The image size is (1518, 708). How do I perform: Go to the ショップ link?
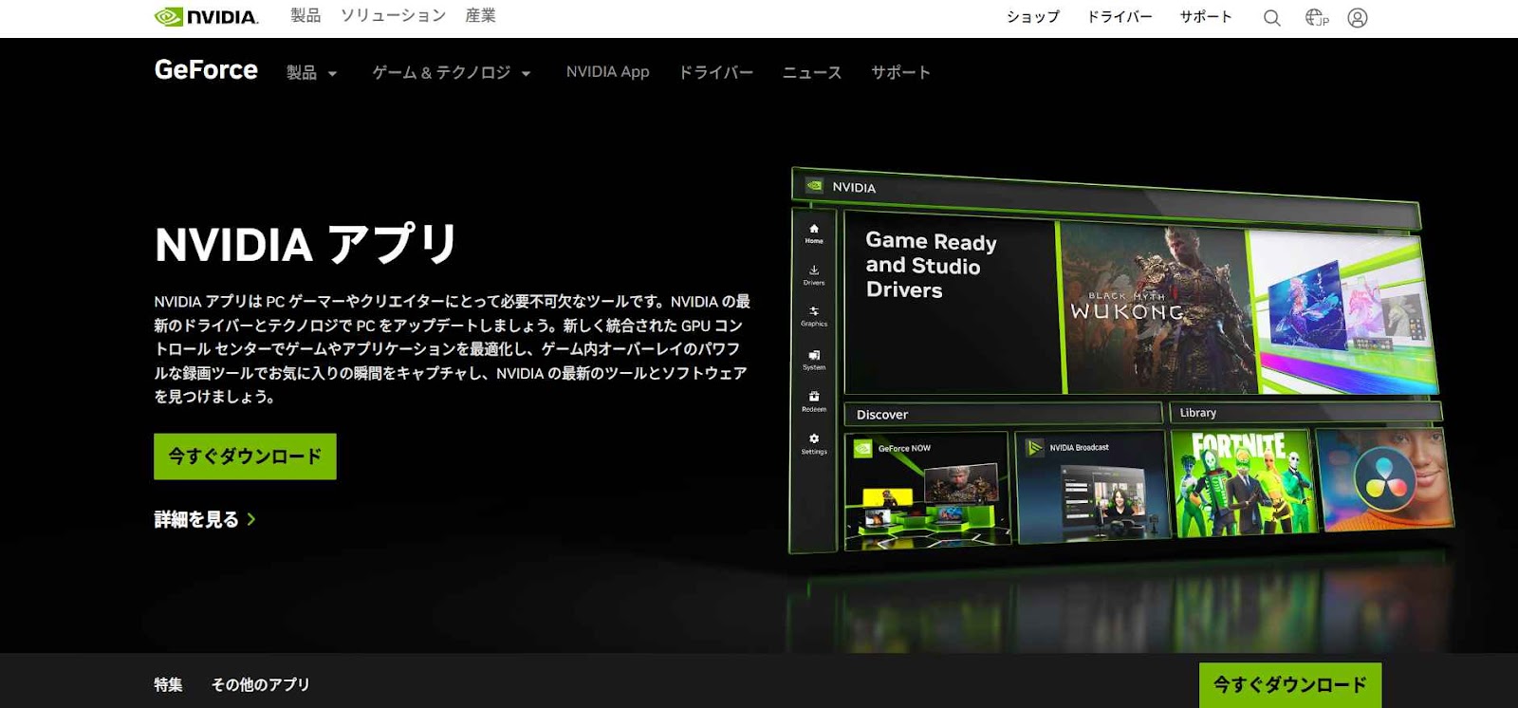(1032, 17)
